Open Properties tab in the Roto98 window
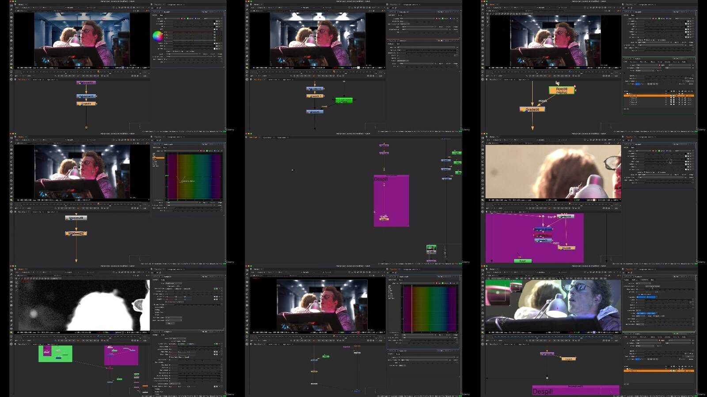Viewport: 707px width, 397px height. [x=629, y=4]
